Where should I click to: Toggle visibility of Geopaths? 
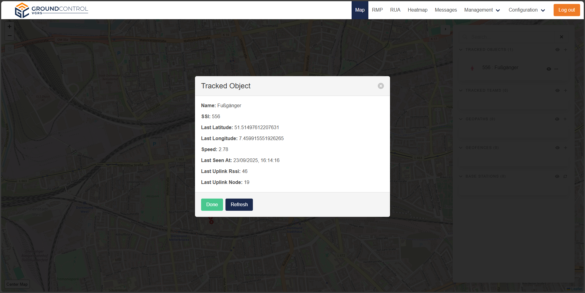[557, 119]
